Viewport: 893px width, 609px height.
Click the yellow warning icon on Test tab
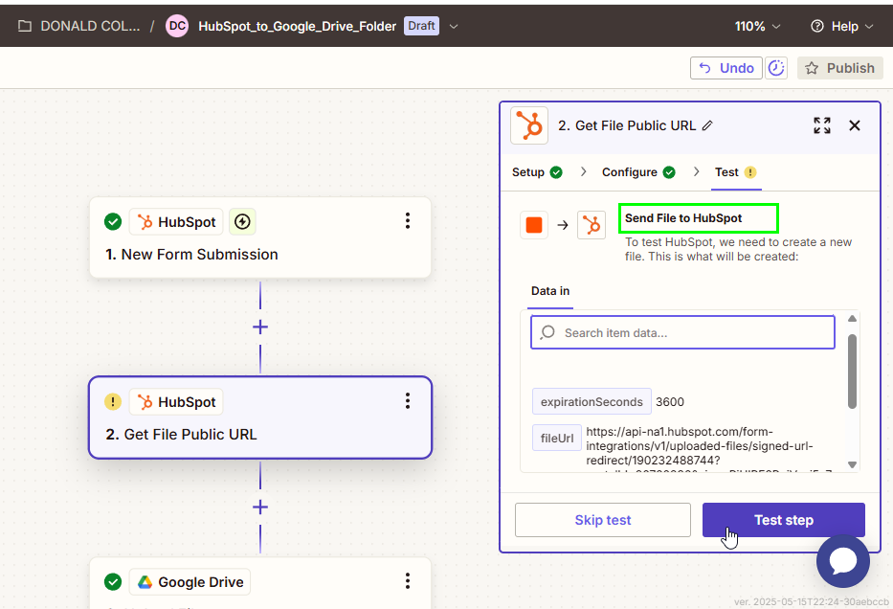[x=750, y=172]
